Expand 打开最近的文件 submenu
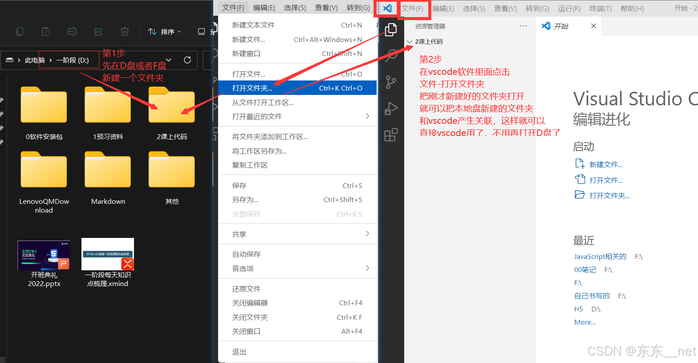This screenshot has height=363, width=698. coord(367,116)
